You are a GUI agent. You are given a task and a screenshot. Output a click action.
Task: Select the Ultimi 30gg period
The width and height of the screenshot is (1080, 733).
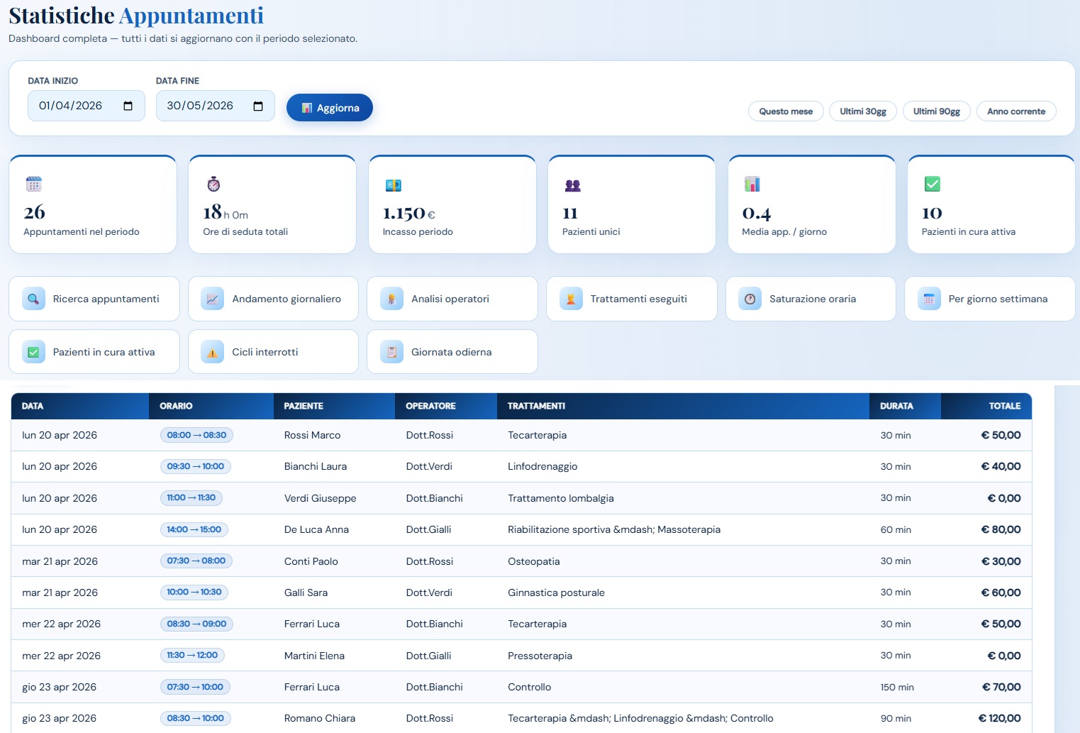pyautogui.click(x=862, y=111)
